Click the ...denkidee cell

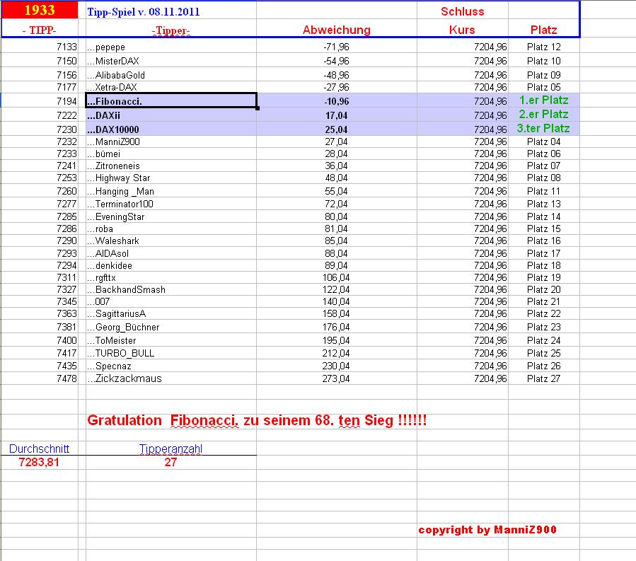[x=170, y=266]
